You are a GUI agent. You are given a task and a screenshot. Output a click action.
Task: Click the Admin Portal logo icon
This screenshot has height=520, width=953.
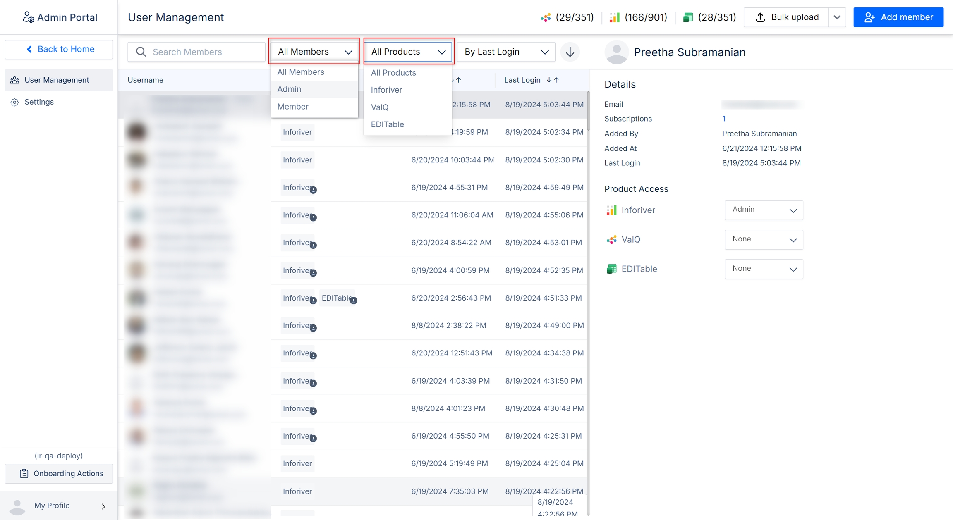point(28,17)
